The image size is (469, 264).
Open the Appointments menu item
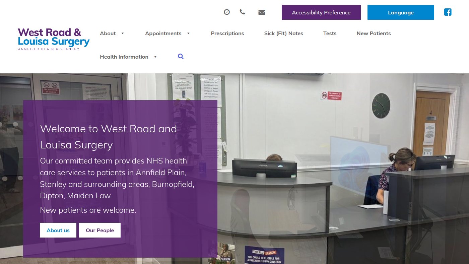163,34
